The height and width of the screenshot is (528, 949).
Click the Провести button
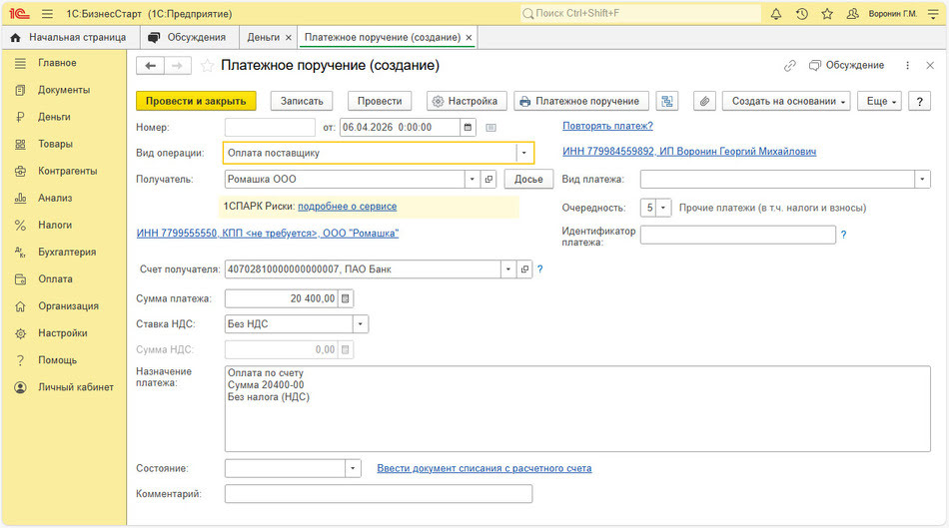click(380, 101)
